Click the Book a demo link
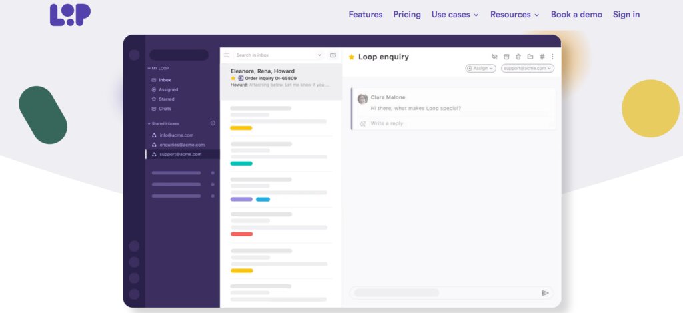 point(576,15)
